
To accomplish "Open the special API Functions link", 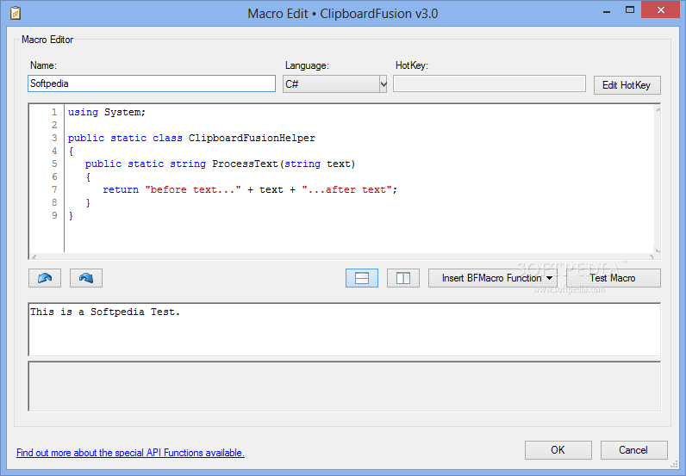I will [x=130, y=453].
